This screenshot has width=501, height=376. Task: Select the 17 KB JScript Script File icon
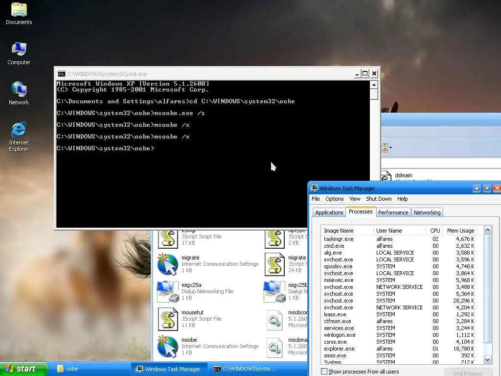(168, 238)
